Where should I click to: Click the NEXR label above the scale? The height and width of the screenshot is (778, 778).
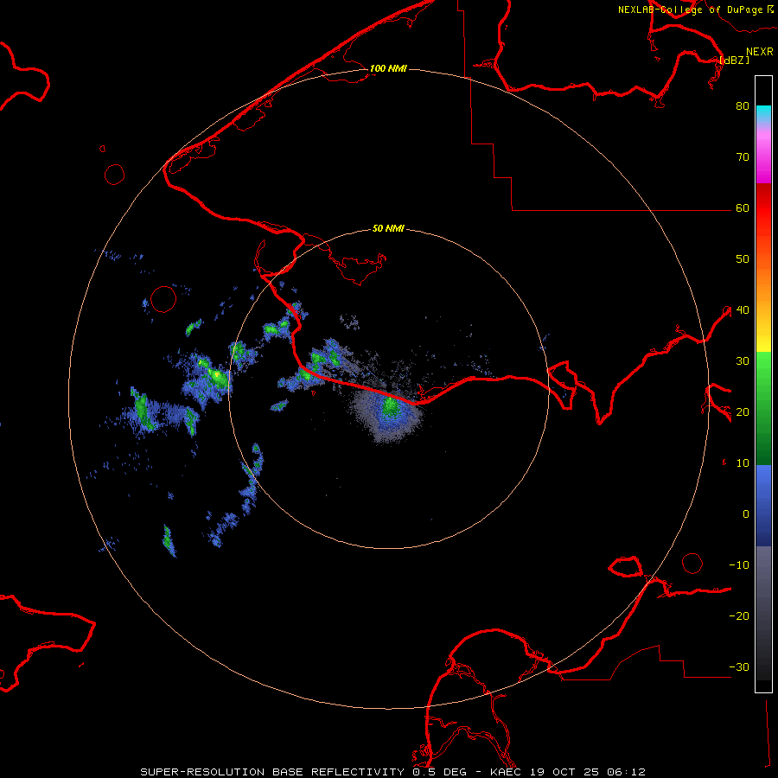click(760, 52)
